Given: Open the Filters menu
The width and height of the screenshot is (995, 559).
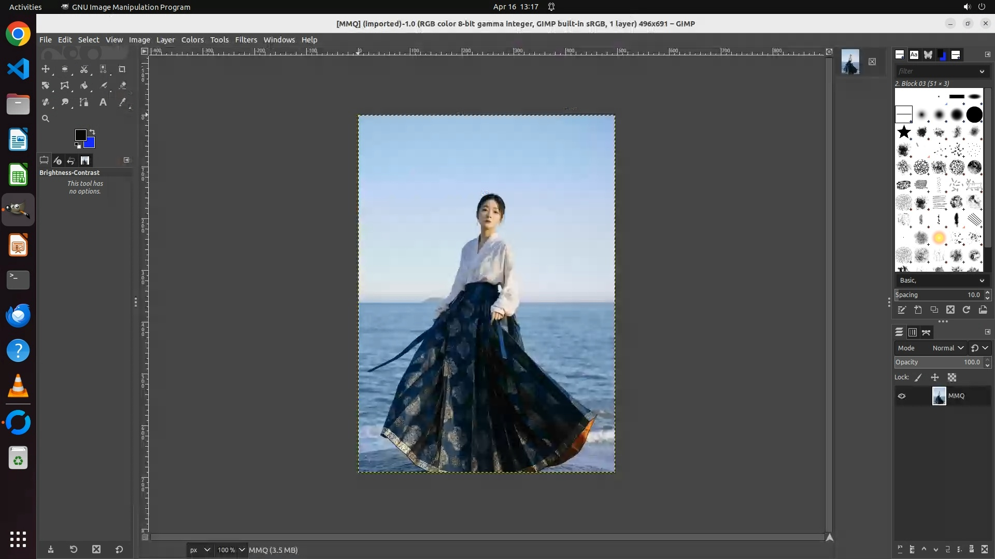Looking at the screenshot, I should (x=246, y=40).
